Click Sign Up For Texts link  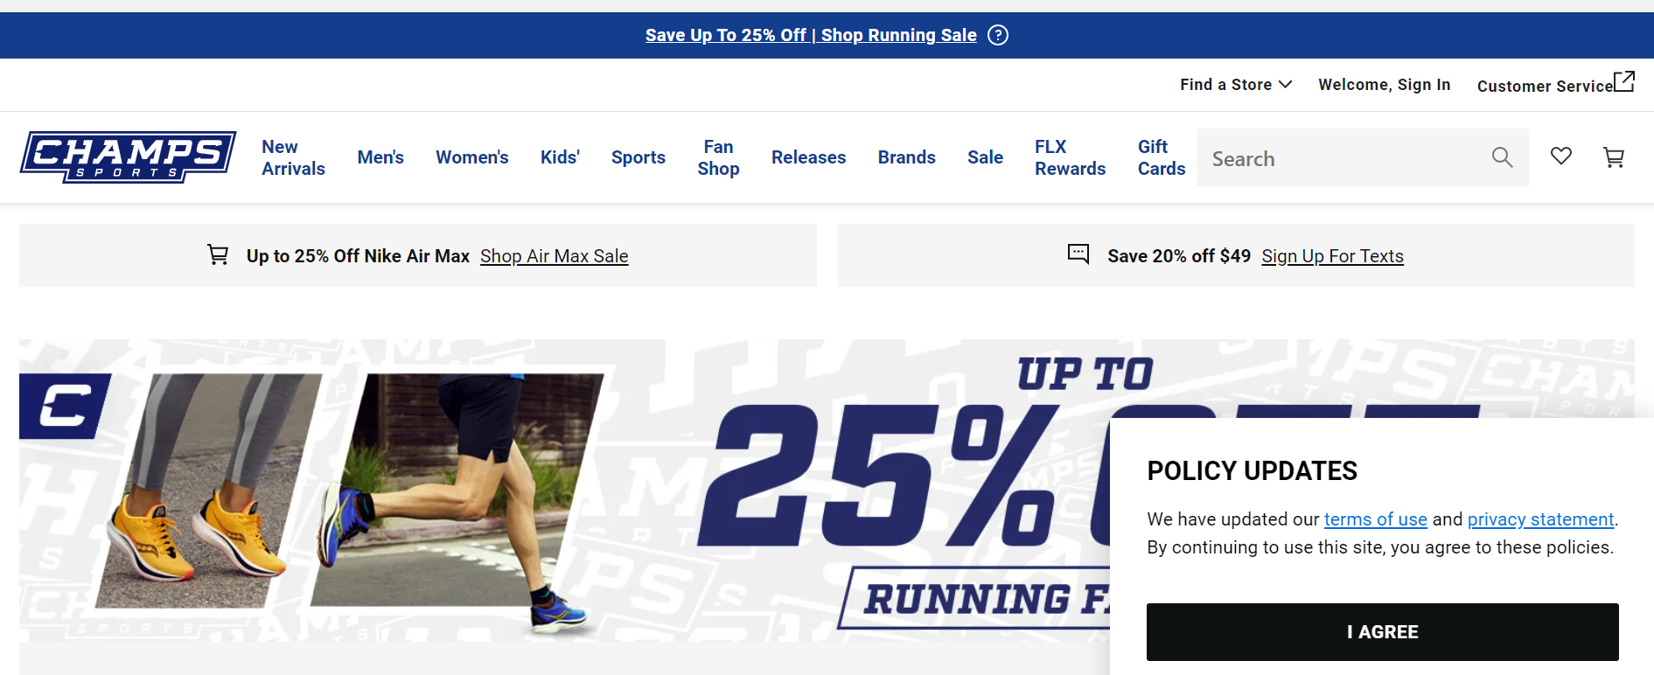pos(1332,256)
